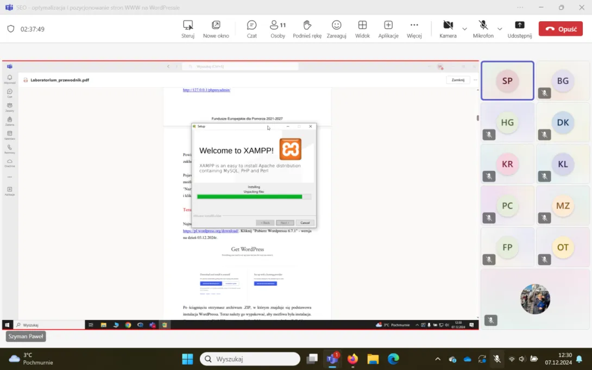Open the Widok view options
Viewport: 592px width, 370px height.
[x=362, y=29]
